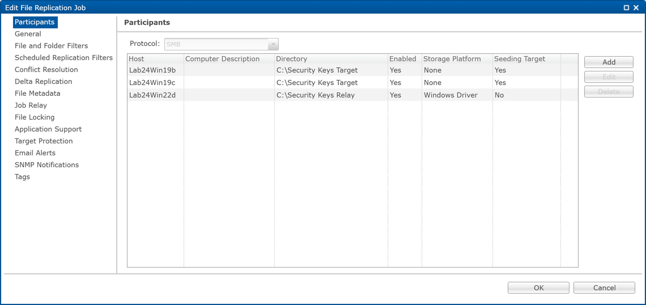Open the Job Relay page
This screenshot has width=646, height=305.
click(31, 105)
